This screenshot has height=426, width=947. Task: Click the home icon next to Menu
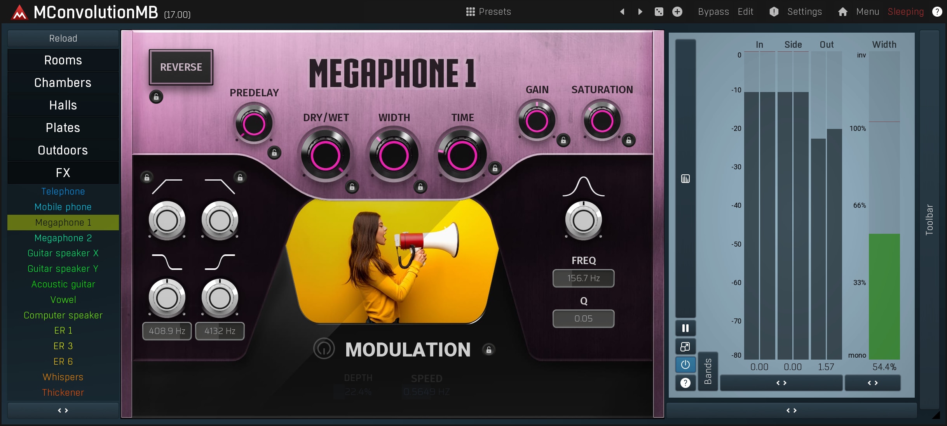(x=842, y=12)
